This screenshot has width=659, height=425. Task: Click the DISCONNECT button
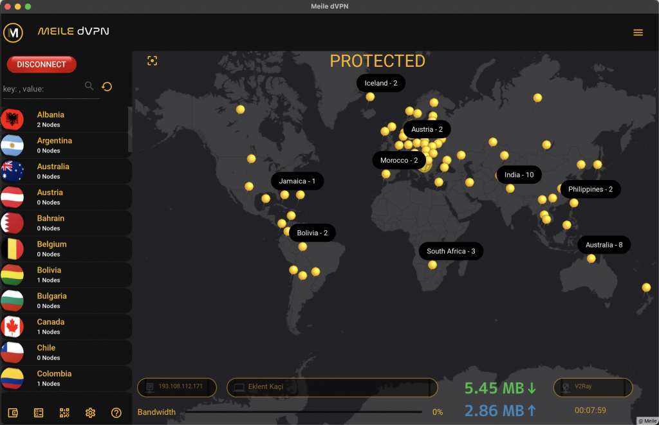[x=41, y=64]
